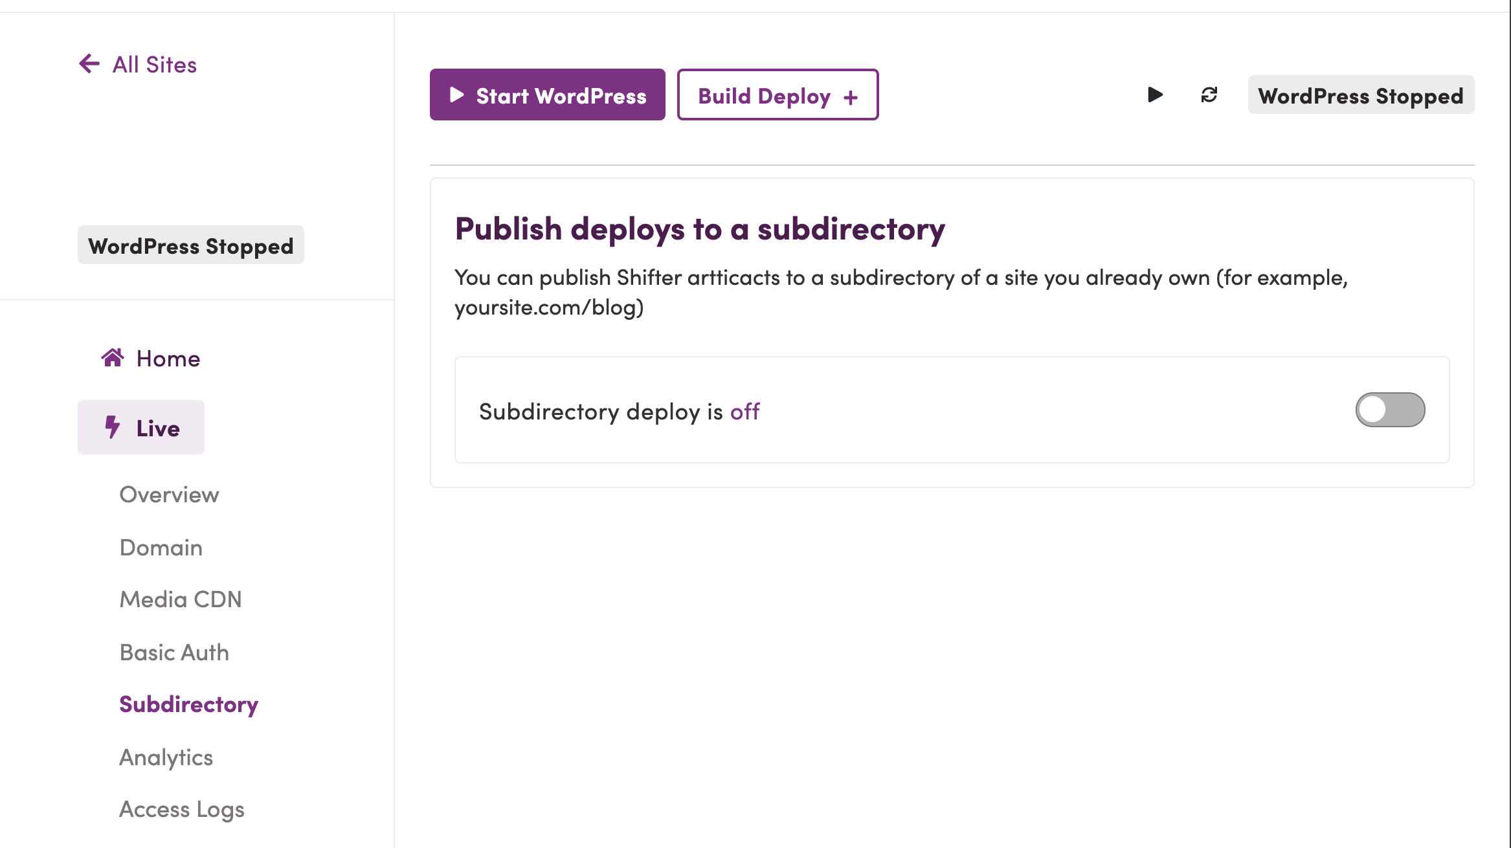Open the Analytics page
Viewport: 1511px width, 848px height.
point(166,757)
